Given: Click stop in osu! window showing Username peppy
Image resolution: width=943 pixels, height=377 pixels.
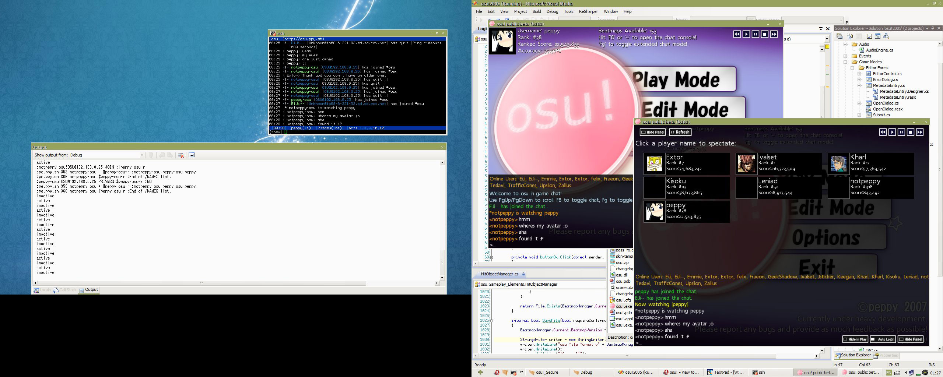Looking at the screenshot, I should pyautogui.click(x=765, y=34).
